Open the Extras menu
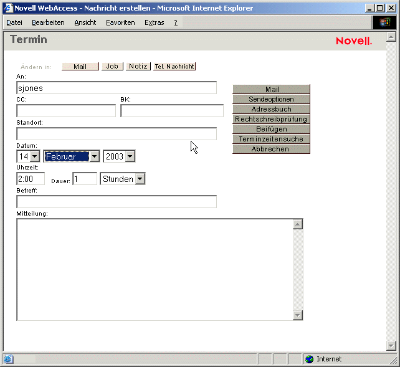Viewport: 400px width, 367px height. 155,22
